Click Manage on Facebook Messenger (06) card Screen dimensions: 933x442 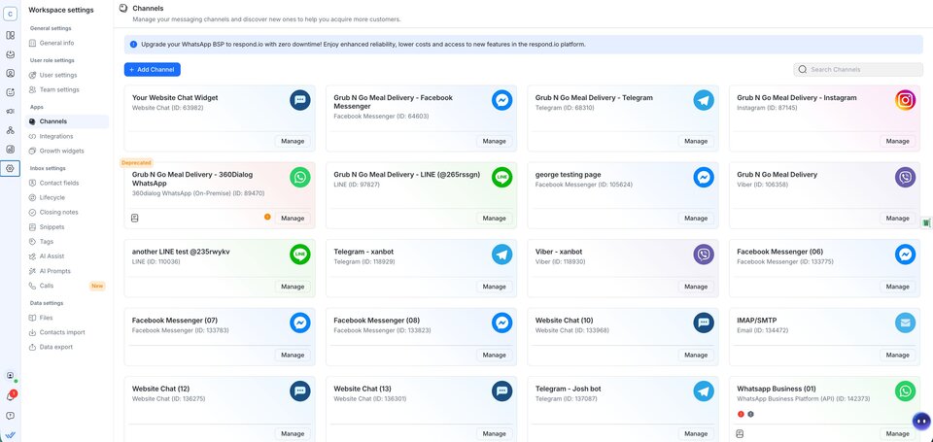tap(898, 287)
